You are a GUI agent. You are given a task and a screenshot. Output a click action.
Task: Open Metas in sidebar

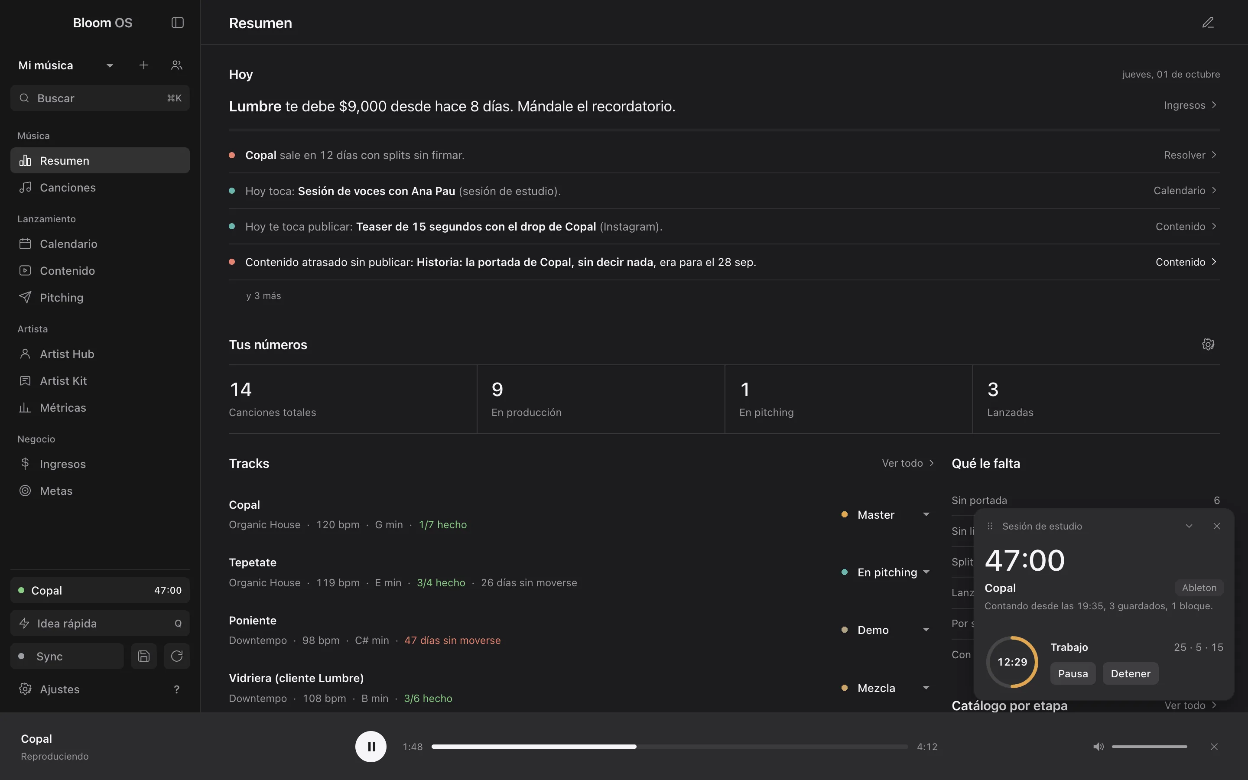tap(100, 491)
